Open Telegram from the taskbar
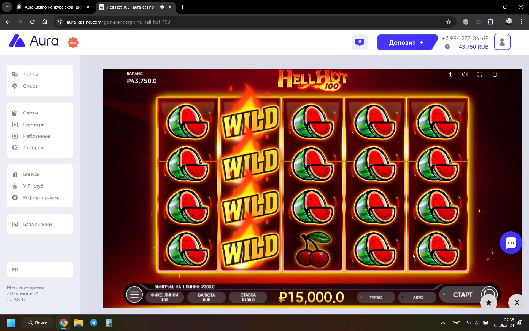The height and width of the screenshot is (331, 529). (94, 323)
